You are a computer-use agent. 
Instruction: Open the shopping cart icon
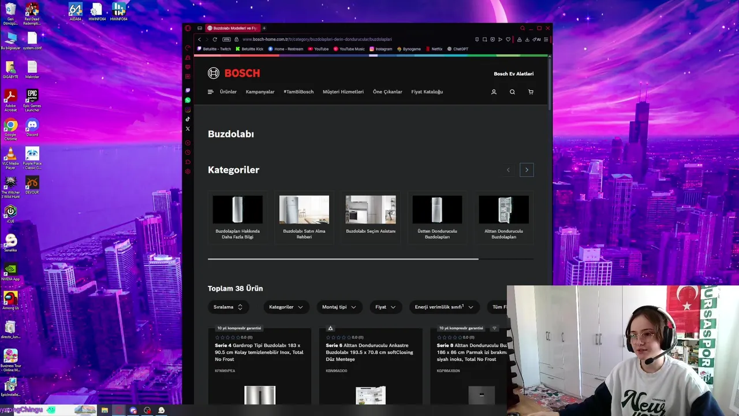tap(531, 92)
